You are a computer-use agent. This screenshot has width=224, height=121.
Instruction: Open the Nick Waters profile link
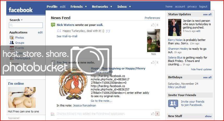pyautogui.click(x=65, y=25)
